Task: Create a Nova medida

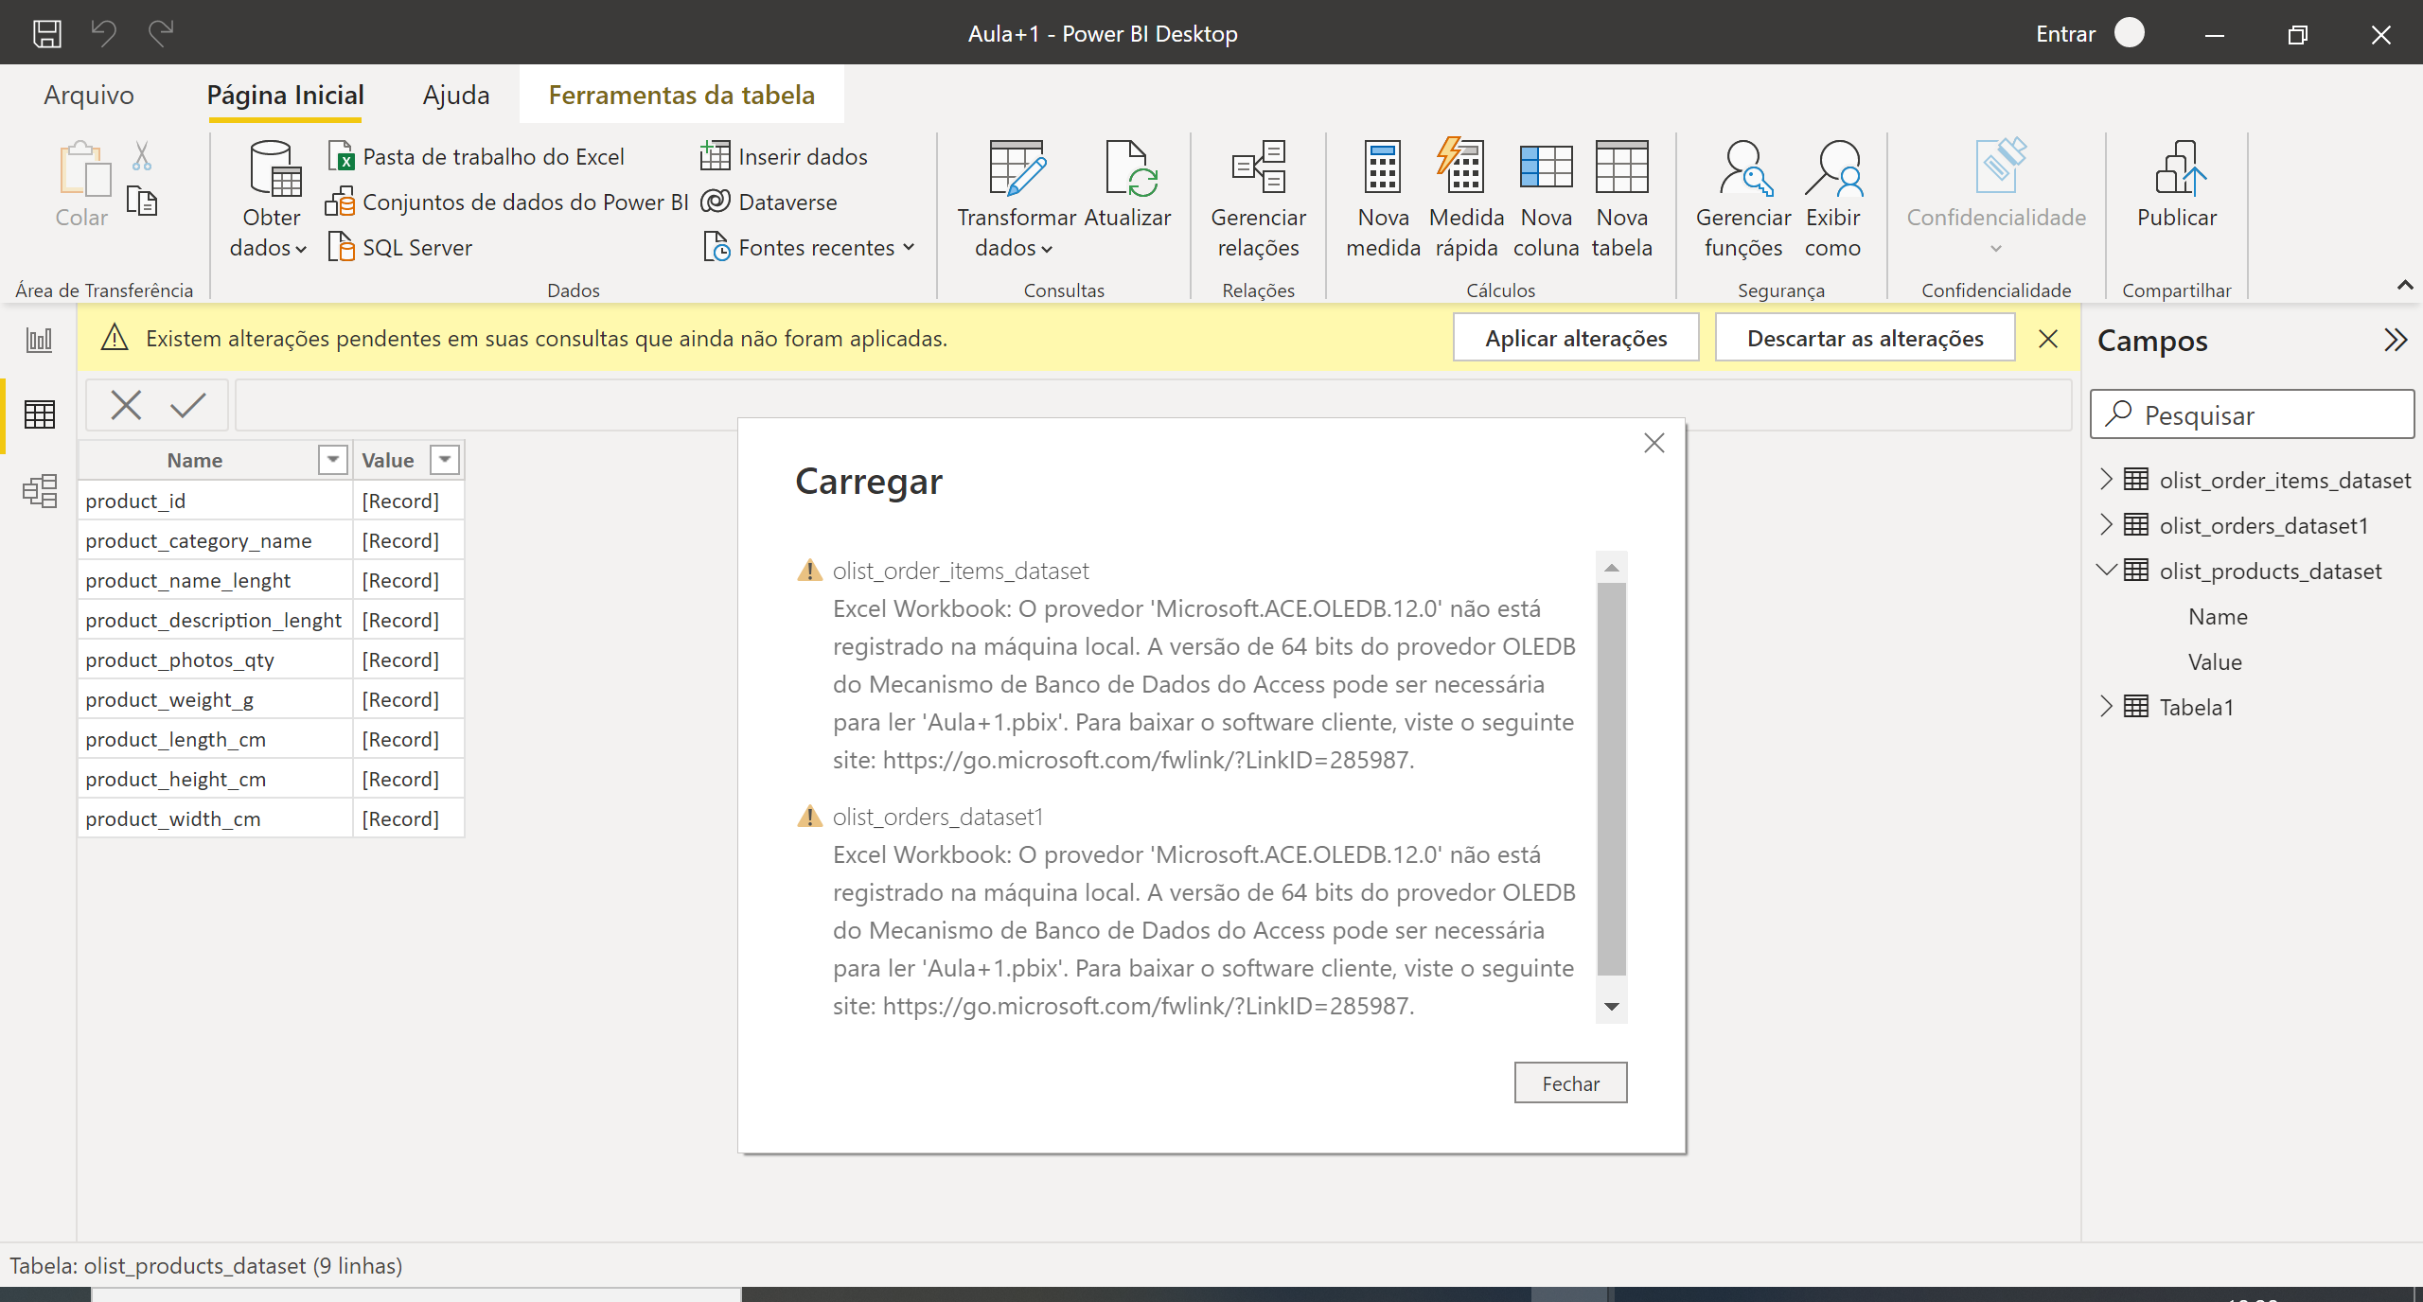Action: pos(1383,199)
